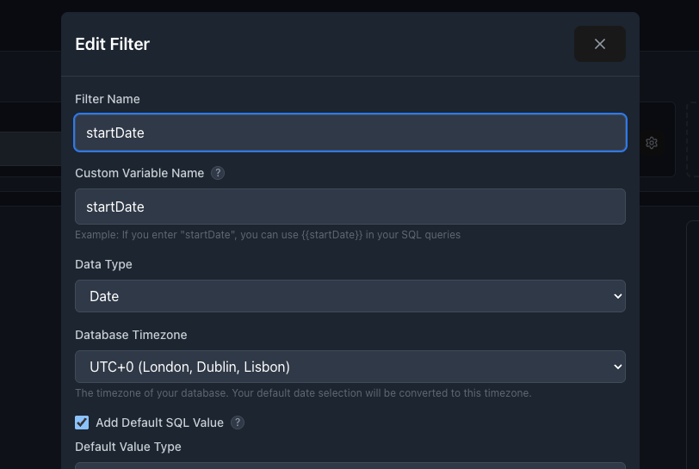Click the help icon beside Custom Variable Name
Image resolution: width=699 pixels, height=469 pixels.
point(218,173)
